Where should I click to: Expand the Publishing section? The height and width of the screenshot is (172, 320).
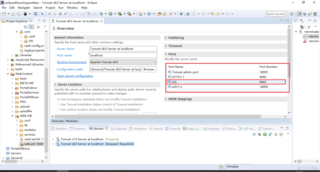166,38
